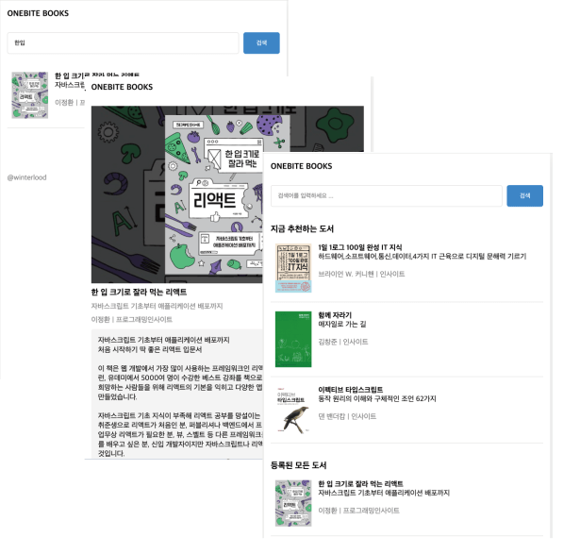Click the 이정환 | 프로그래밍인사이트 author line on the detail page
The height and width of the screenshot is (554, 580).
[132, 319]
